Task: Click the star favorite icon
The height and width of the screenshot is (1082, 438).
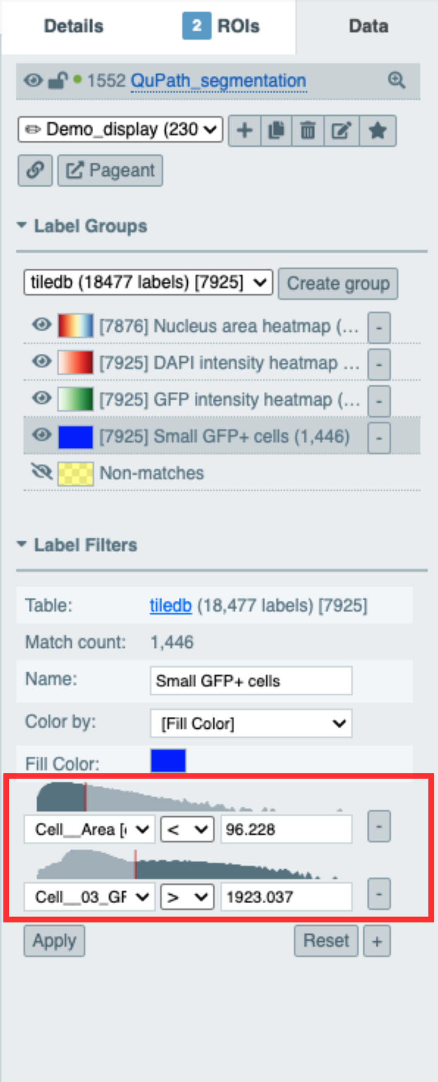Action: 378,130
